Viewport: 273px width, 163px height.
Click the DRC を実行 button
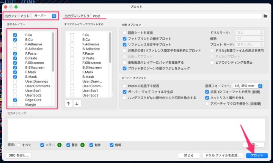click(18, 155)
